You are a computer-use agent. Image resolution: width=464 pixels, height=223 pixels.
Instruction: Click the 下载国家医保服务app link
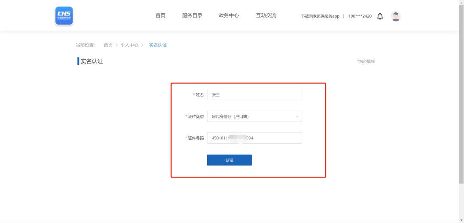(320, 16)
